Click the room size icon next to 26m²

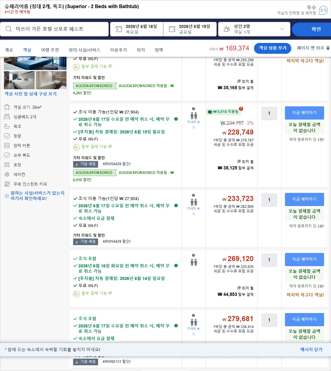(7, 107)
